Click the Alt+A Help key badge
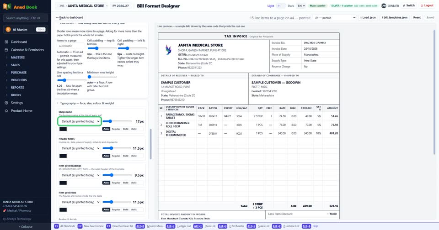Screen dimensions: 439x230 coord(306,226)
